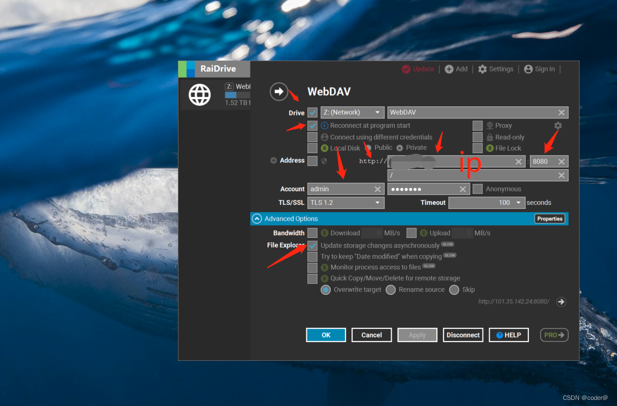
Task: Open the proxy gear settings icon
Action: pyautogui.click(x=558, y=126)
